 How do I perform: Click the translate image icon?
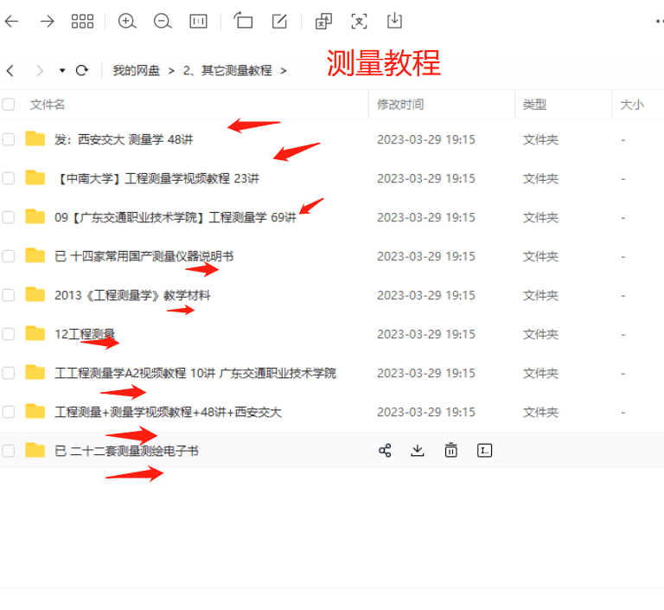323,21
